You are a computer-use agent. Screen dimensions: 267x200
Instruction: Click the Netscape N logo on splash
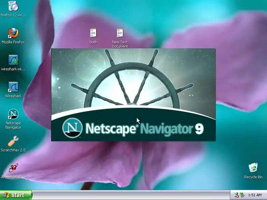[x=72, y=128]
